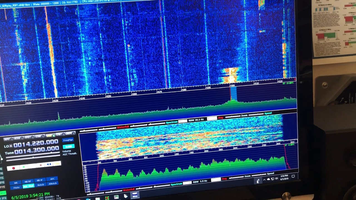Adjust the RF display Zoom slider
This screenshot has height=200, width=356.
coord(233,116)
